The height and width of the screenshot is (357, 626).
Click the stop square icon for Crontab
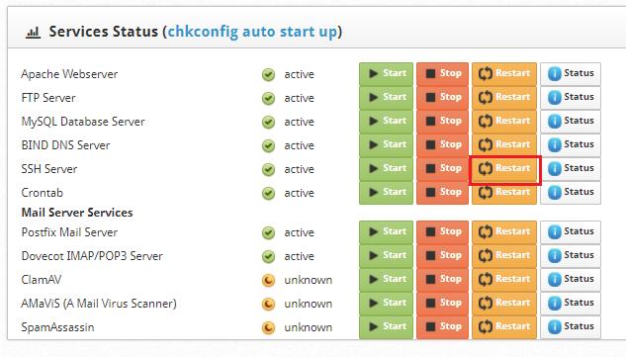(430, 192)
